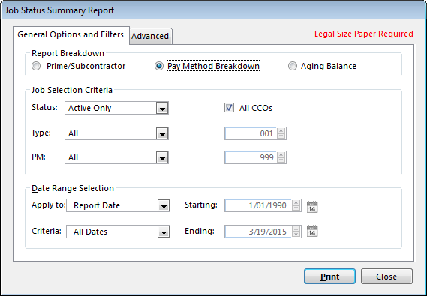
Task: Open the Starting date calendar picker icon
Action: pos(312,207)
